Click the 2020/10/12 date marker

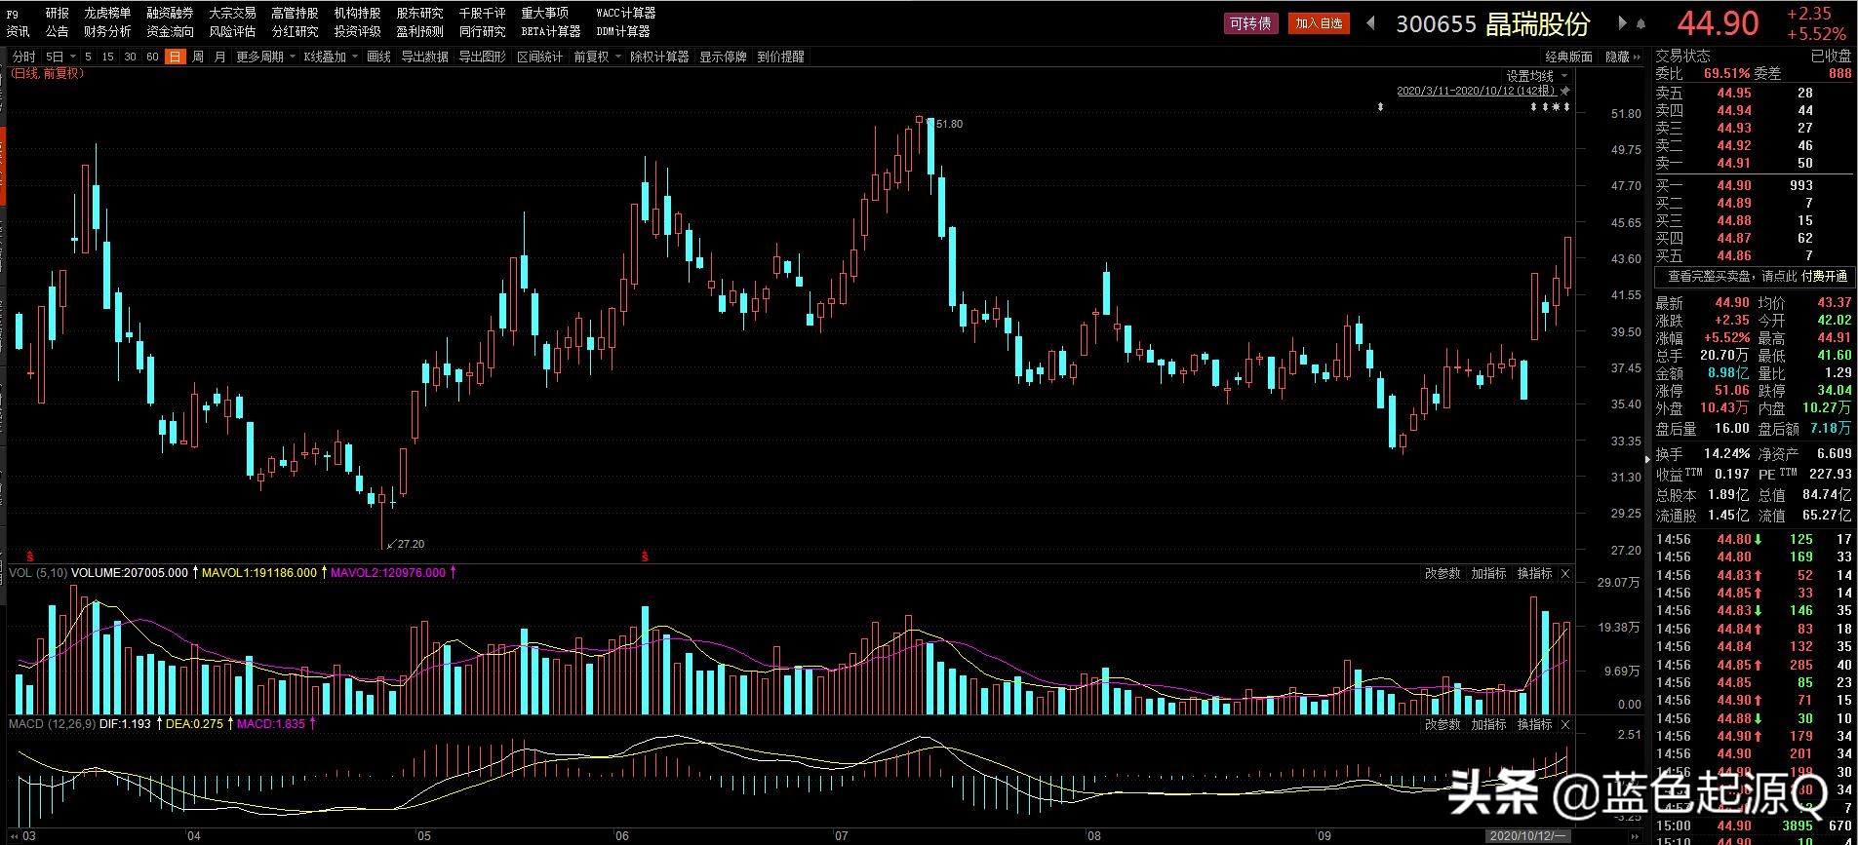pyautogui.click(x=1527, y=836)
